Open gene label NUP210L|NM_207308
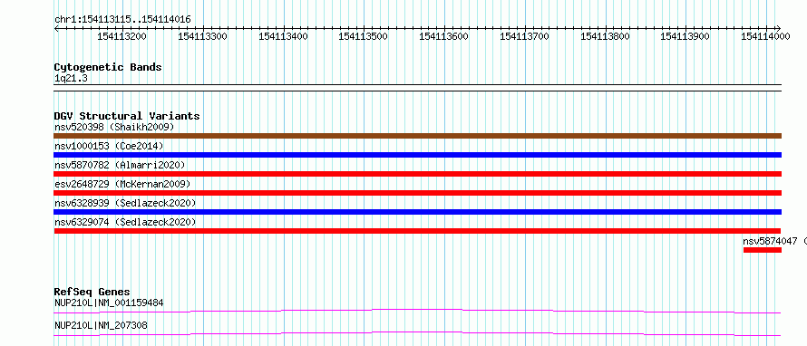The width and height of the screenshot is (807, 346). pos(101,325)
